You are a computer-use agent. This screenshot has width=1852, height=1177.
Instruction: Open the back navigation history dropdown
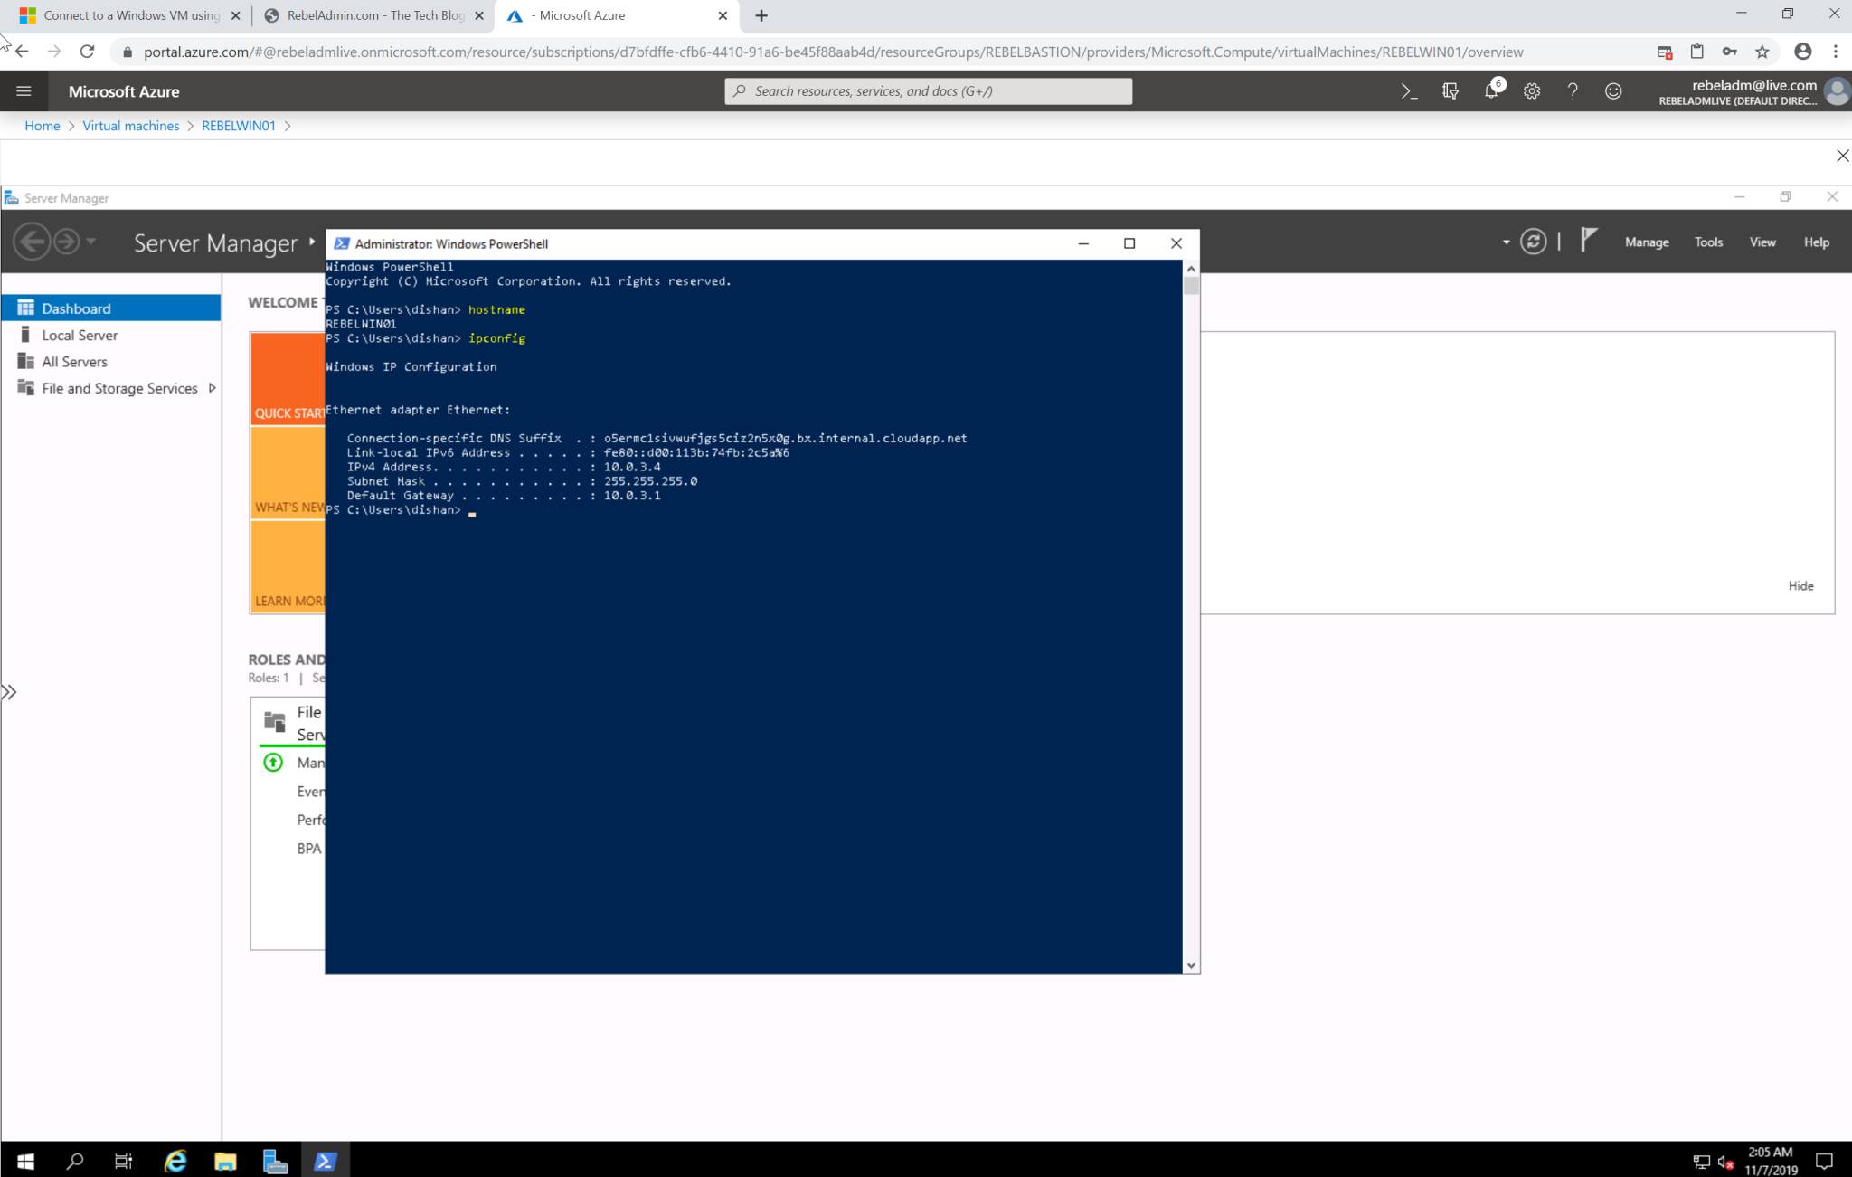(90, 242)
